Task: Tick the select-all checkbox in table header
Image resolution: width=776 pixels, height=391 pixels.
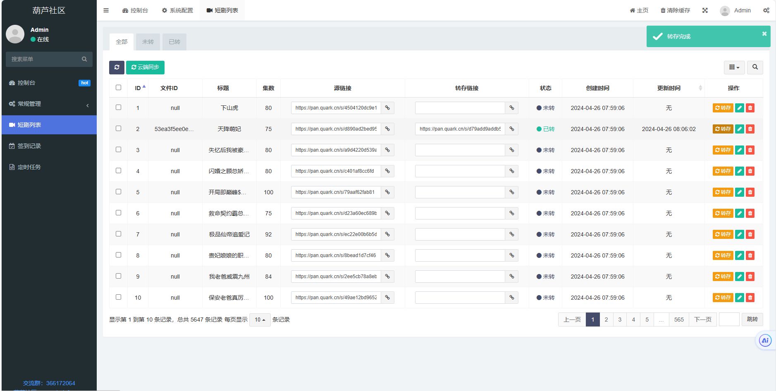Action: pyautogui.click(x=118, y=88)
